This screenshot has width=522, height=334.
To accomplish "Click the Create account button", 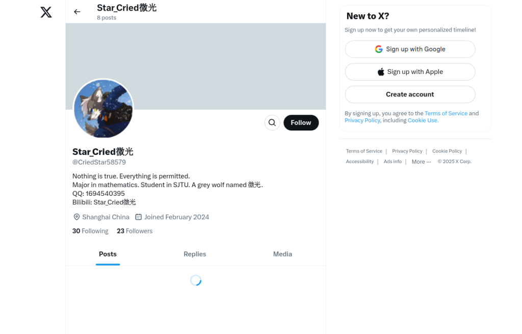I will click(410, 94).
